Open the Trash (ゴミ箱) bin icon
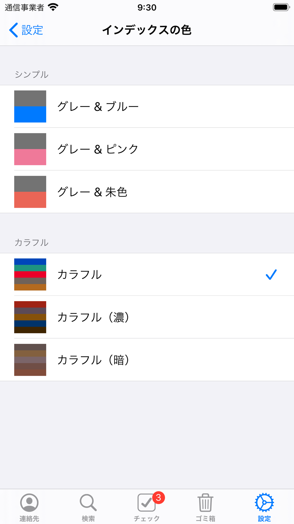 coord(205,502)
